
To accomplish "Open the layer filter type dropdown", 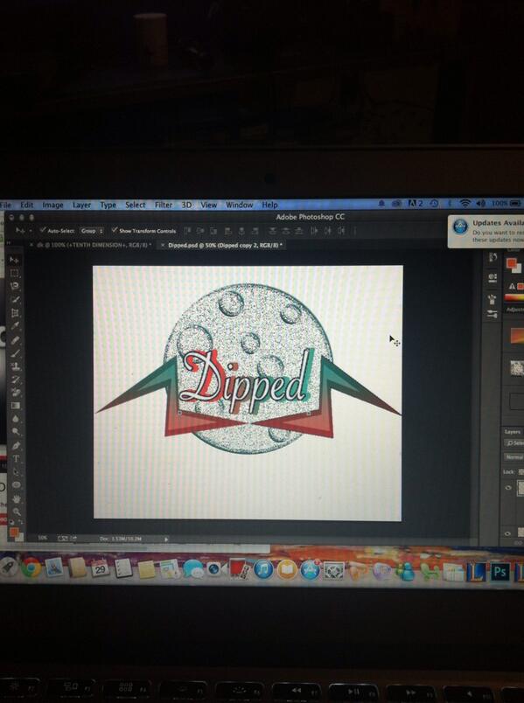I will click(x=514, y=443).
